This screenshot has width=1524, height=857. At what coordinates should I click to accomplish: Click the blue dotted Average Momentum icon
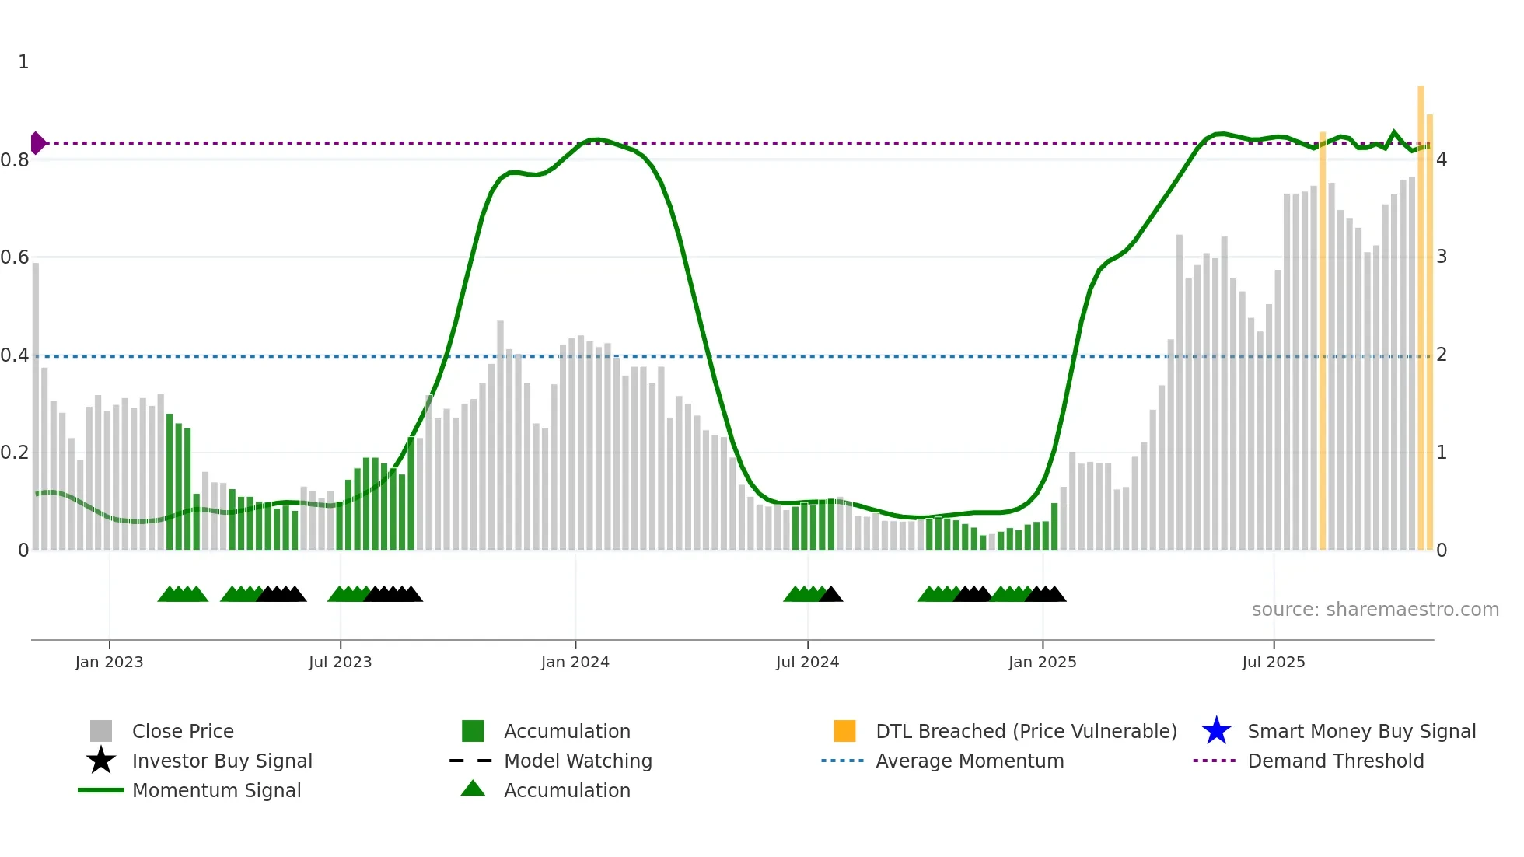[x=843, y=761]
